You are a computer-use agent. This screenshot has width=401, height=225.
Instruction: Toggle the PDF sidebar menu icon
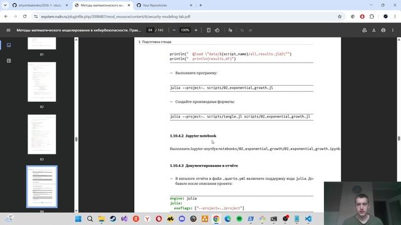(x=8, y=30)
